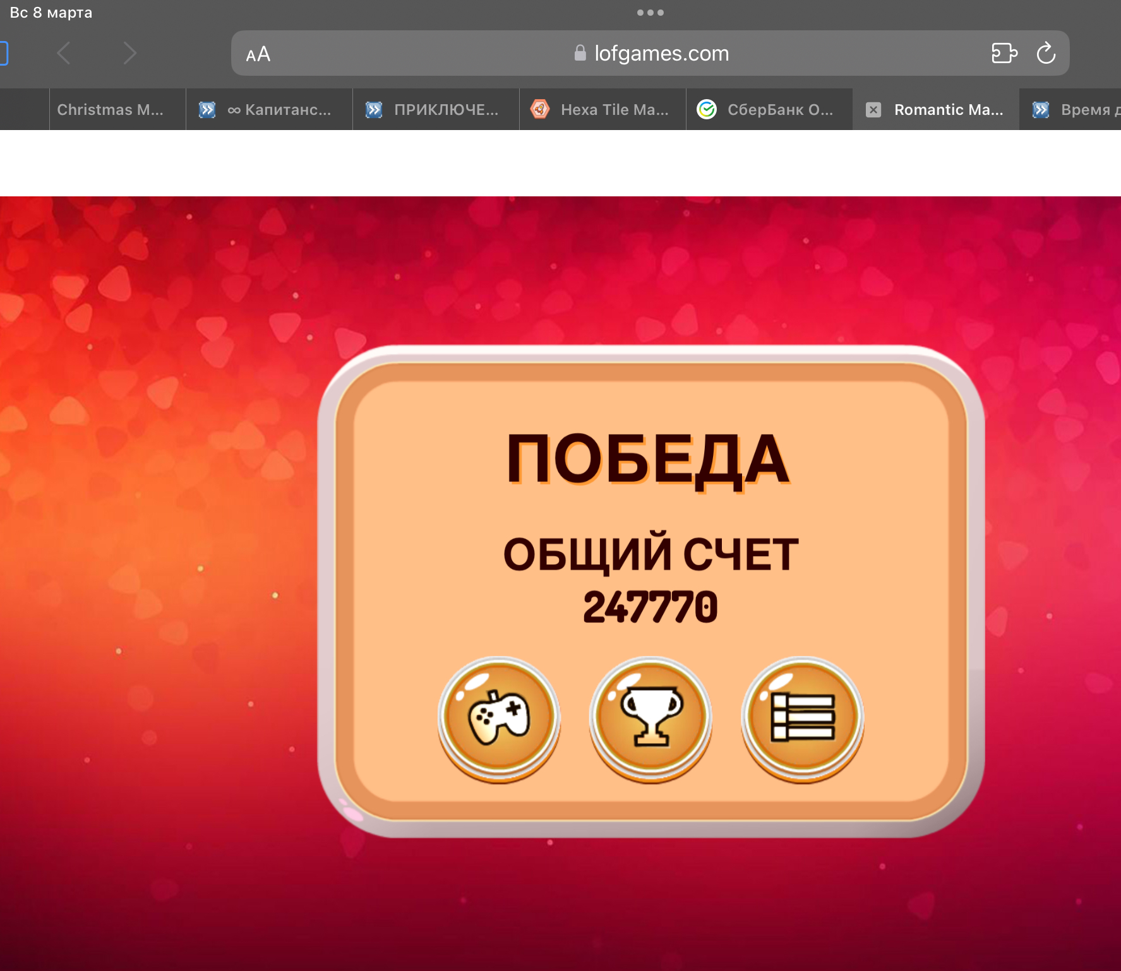Viewport: 1121px width, 971px height.
Task: Click the total score 247770
Action: pos(650,607)
